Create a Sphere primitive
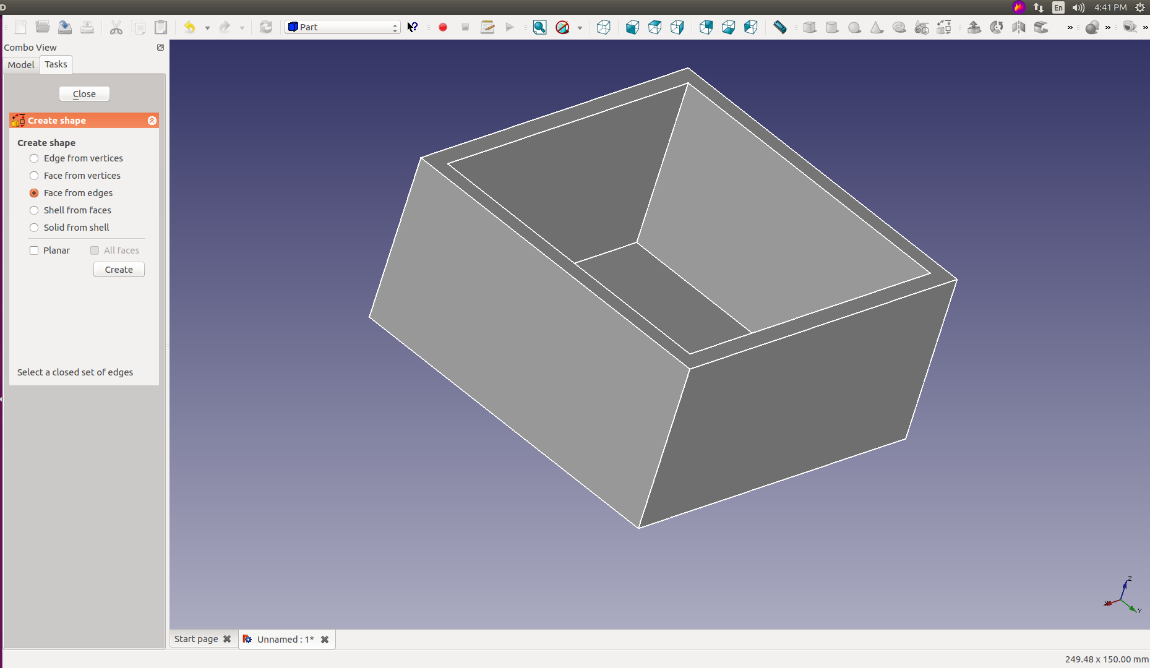The height and width of the screenshot is (668, 1150). point(854,27)
